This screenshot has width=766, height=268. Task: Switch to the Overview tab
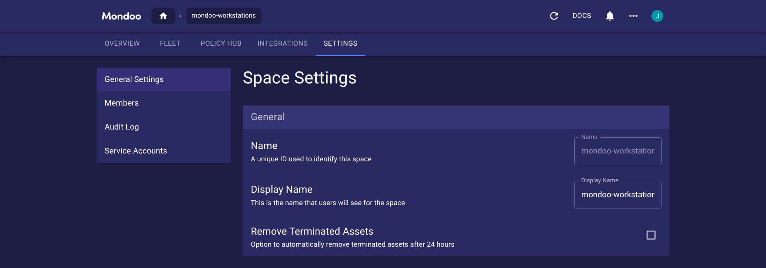(x=122, y=43)
